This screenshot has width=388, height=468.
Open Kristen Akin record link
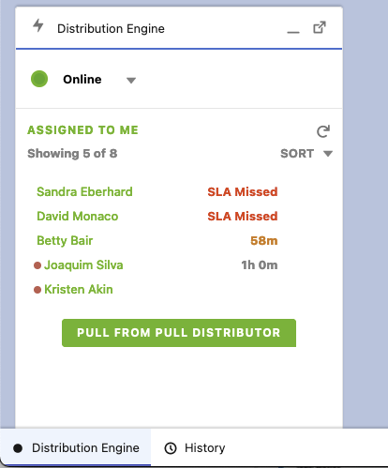click(x=79, y=290)
